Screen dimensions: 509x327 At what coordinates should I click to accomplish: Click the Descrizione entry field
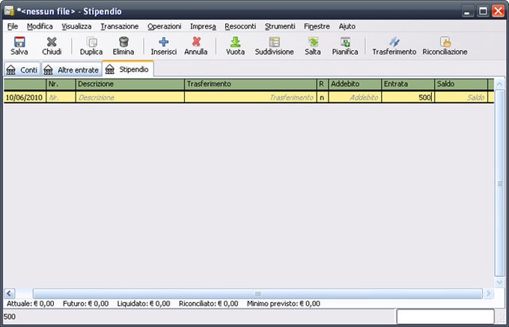pos(129,97)
